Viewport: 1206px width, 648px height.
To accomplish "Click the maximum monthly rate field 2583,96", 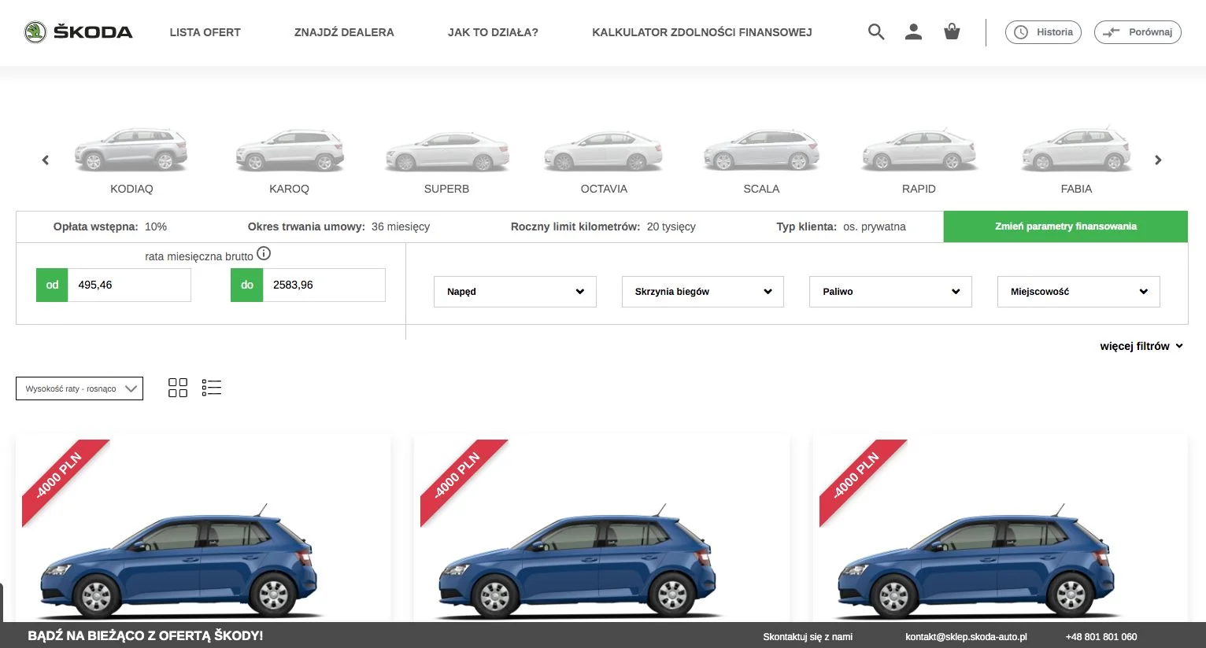I will 324,285.
